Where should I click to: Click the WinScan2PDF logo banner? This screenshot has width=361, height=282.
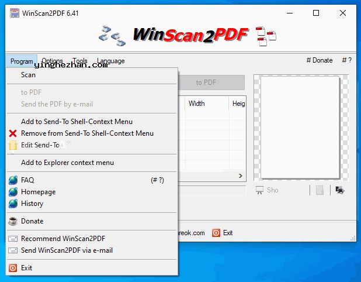(x=190, y=35)
